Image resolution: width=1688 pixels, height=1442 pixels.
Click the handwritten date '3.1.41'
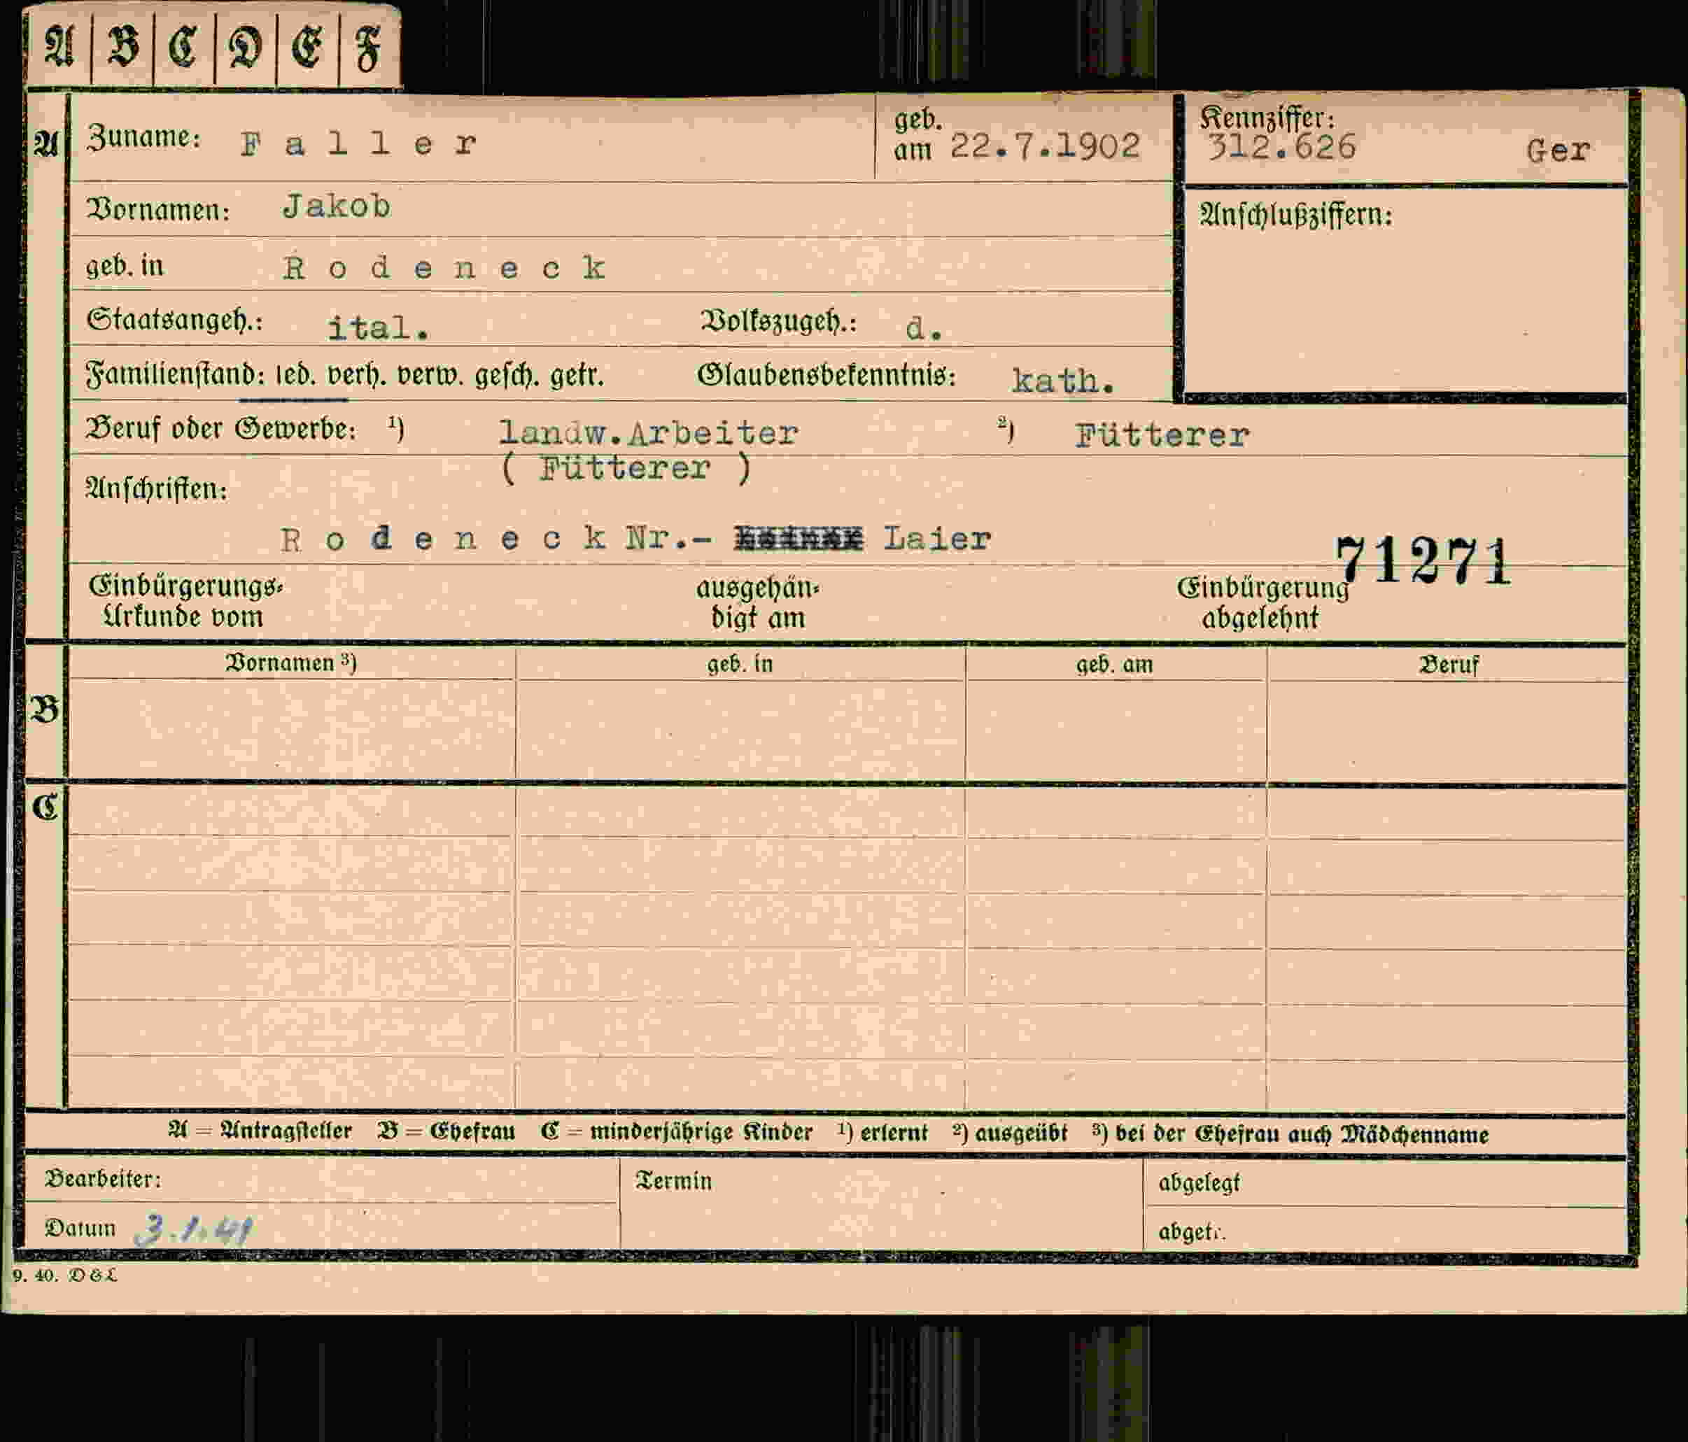click(x=195, y=1229)
